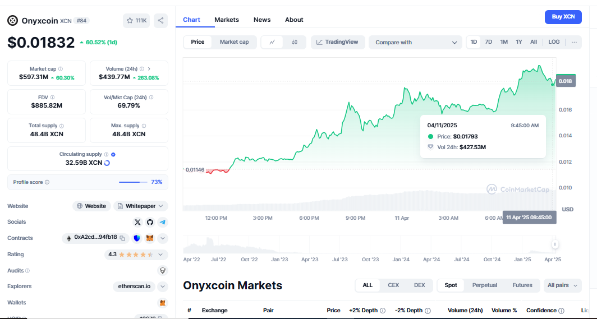Expand etherscan.io explorers chevron
The image size is (597, 319).
point(163,286)
